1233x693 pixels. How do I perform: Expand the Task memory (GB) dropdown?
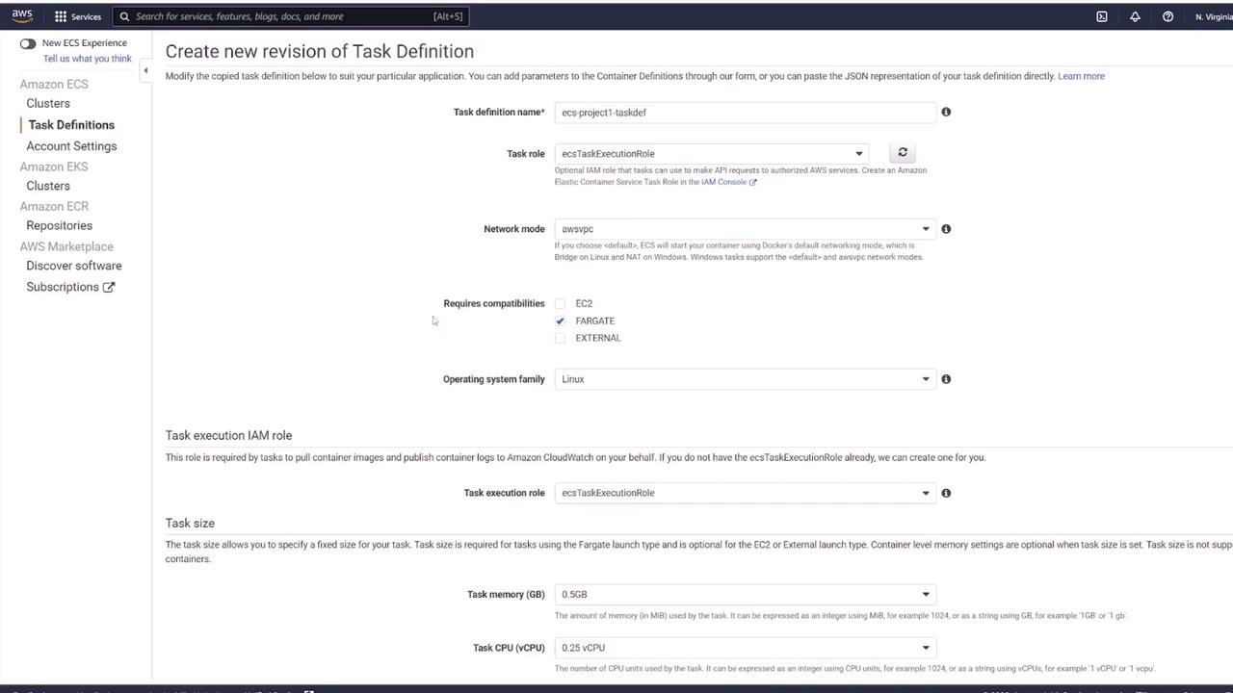(745, 594)
